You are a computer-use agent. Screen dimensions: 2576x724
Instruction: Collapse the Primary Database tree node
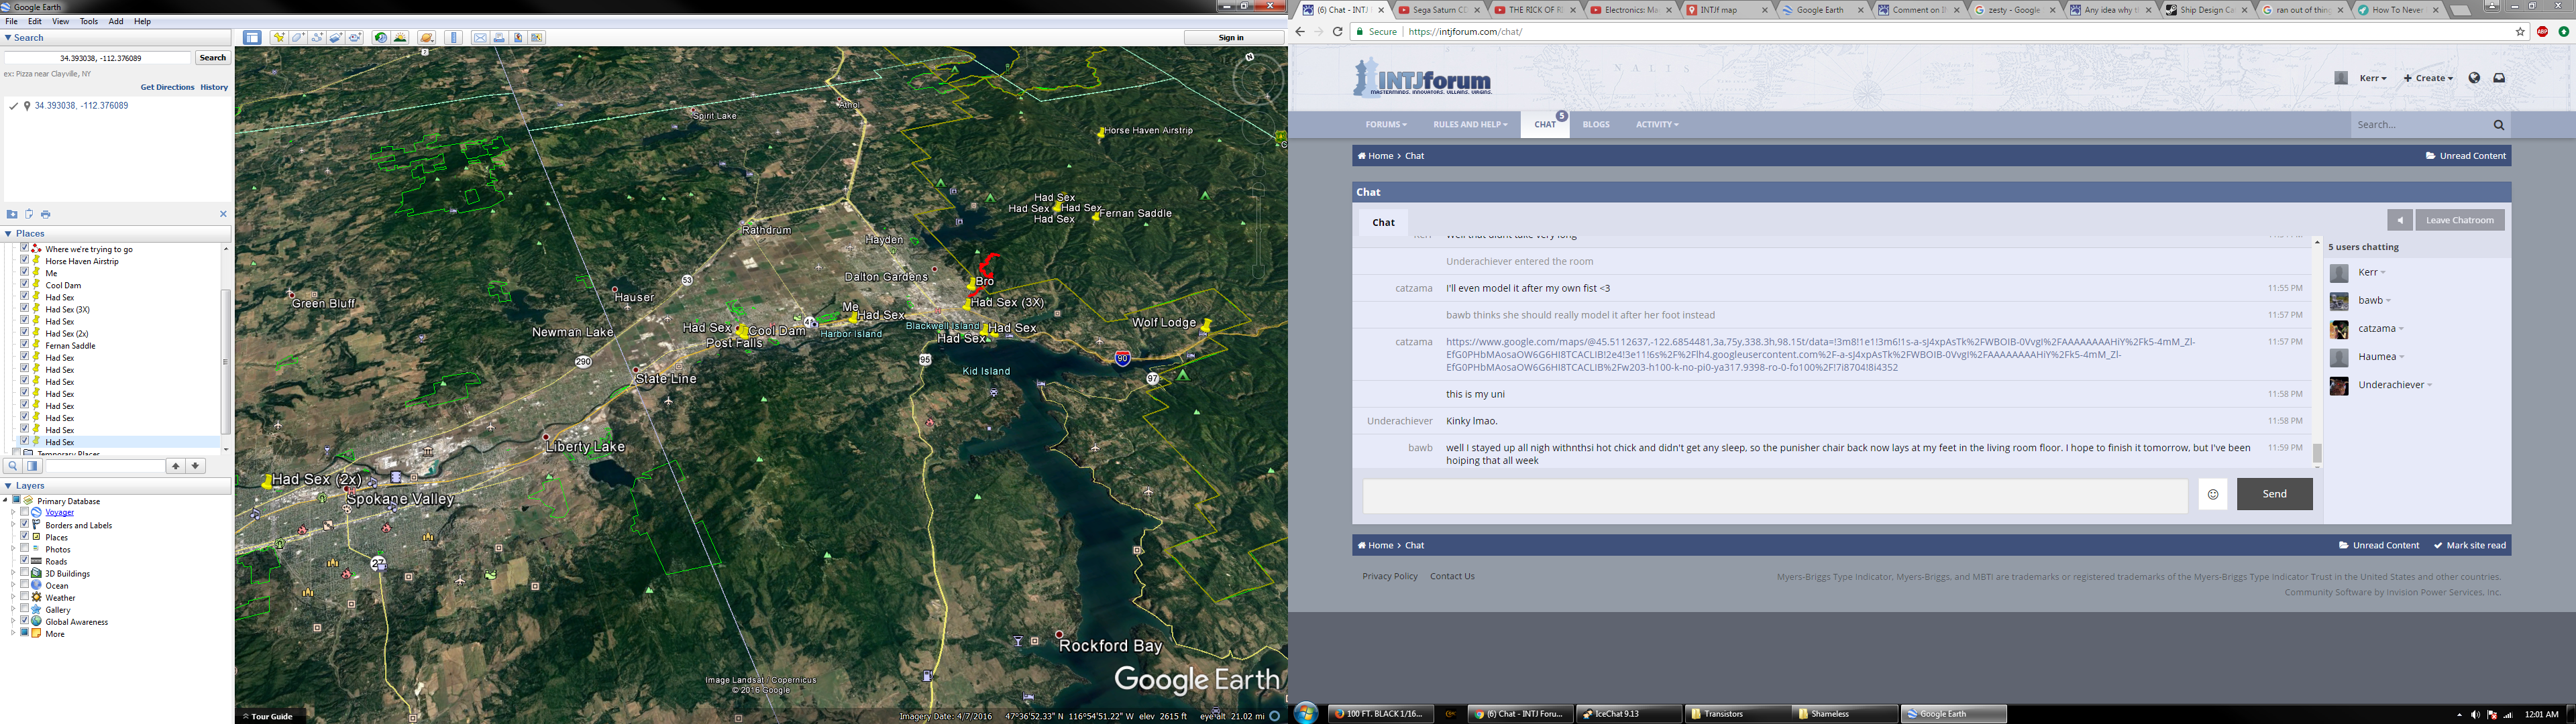5,500
